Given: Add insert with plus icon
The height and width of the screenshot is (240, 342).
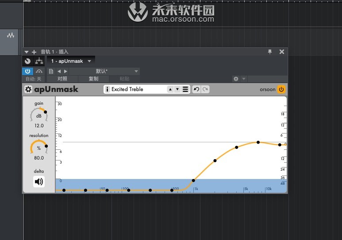Looking at the screenshot, I should [x=34, y=52].
